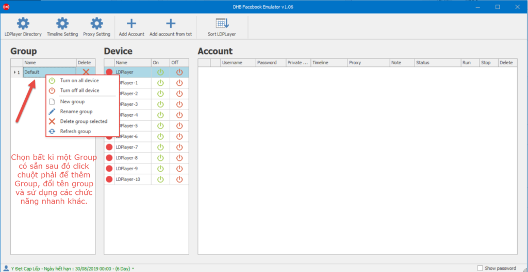The image size is (528, 272).
Task: Click Group table Name column header
Action: point(50,63)
